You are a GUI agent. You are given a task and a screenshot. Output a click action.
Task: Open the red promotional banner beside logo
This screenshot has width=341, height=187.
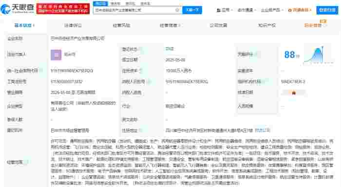63,9
